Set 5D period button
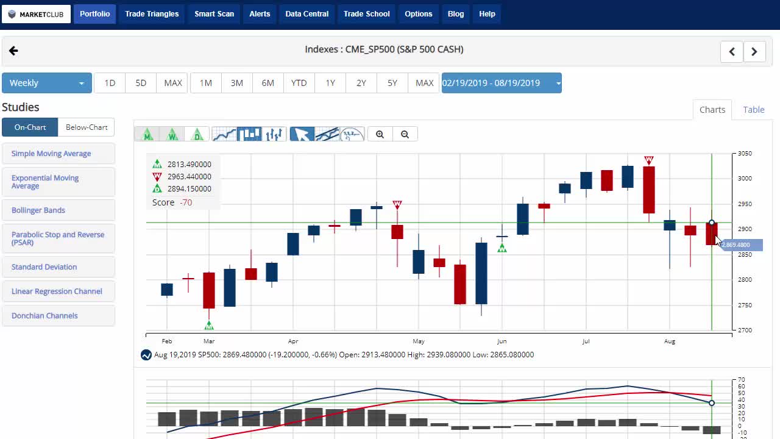Image resolution: width=780 pixels, height=439 pixels. tap(141, 83)
